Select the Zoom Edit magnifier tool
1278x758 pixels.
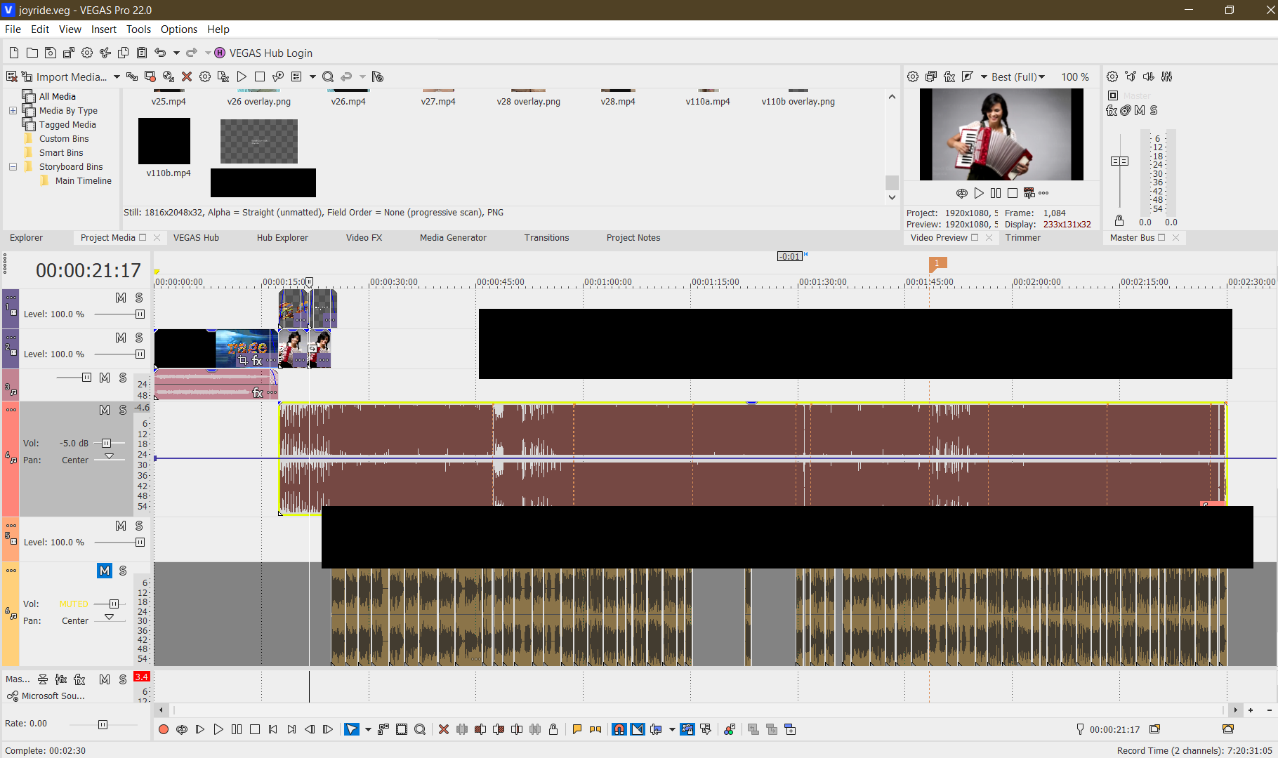pos(420,729)
